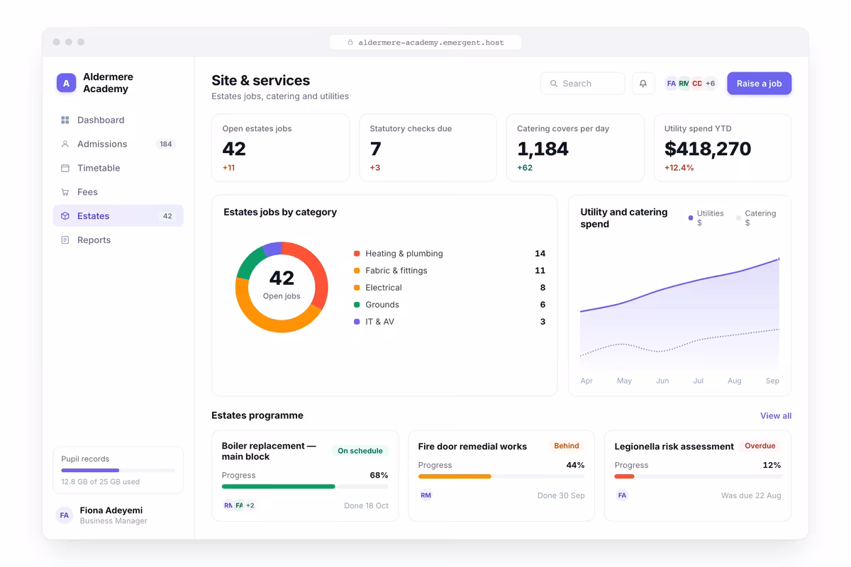
Task: Click the Admissions '184' count badge
Action: 166,144
